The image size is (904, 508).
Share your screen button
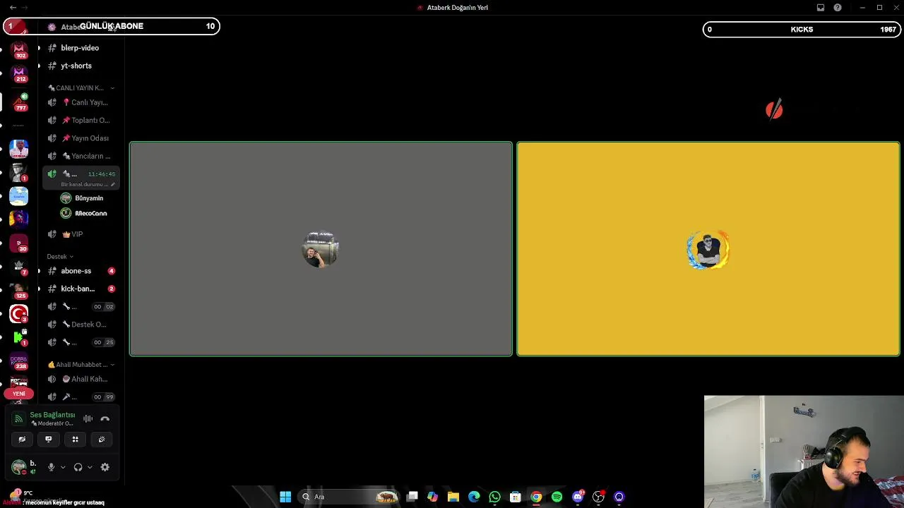tap(48, 439)
